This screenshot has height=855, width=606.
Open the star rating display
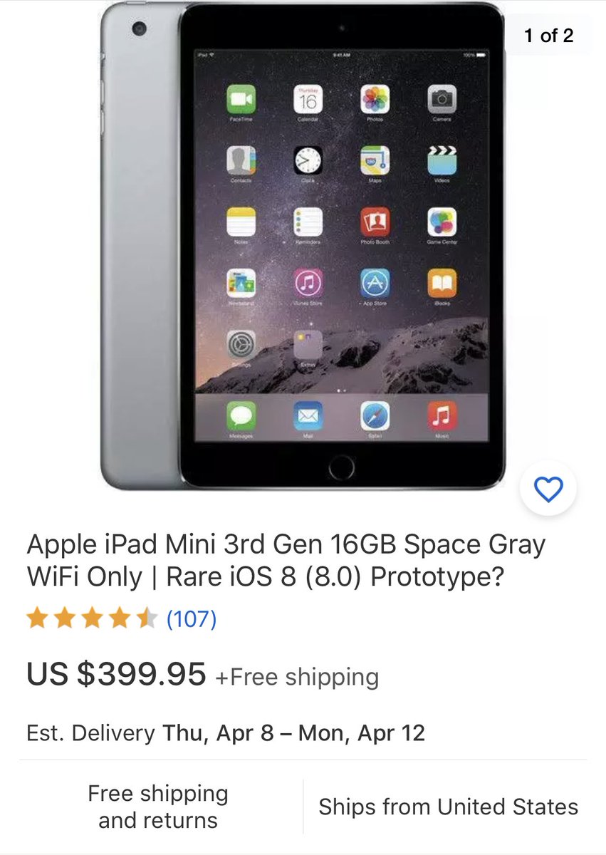91,619
